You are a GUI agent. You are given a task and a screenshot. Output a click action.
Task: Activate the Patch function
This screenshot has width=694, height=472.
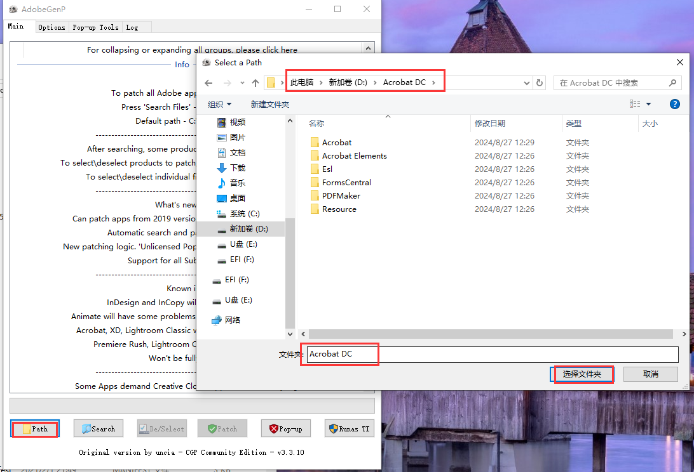click(x=222, y=428)
